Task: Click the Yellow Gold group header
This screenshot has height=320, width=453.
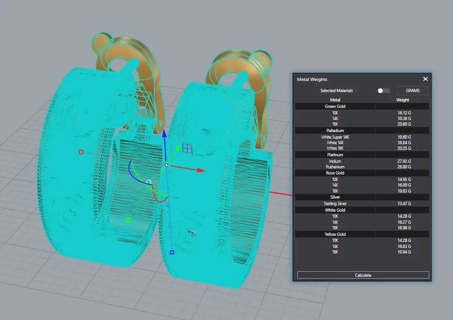Action: pyautogui.click(x=362, y=234)
